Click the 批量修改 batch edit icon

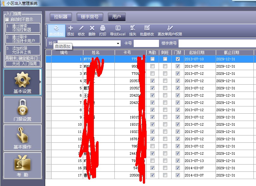point(147,31)
